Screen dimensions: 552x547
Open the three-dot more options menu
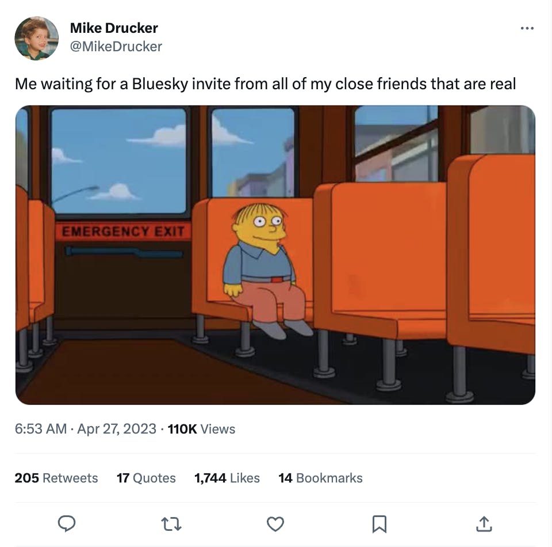coord(527,28)
